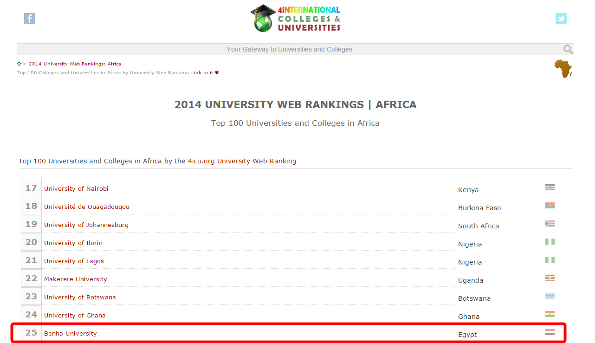
Task: Open the University of Nairobi link
Action: (76, 188)
